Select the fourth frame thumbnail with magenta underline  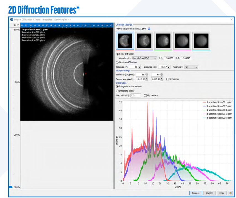click(182, 40)
